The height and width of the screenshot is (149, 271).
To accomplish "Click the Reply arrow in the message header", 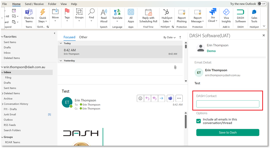I will 147,98.
